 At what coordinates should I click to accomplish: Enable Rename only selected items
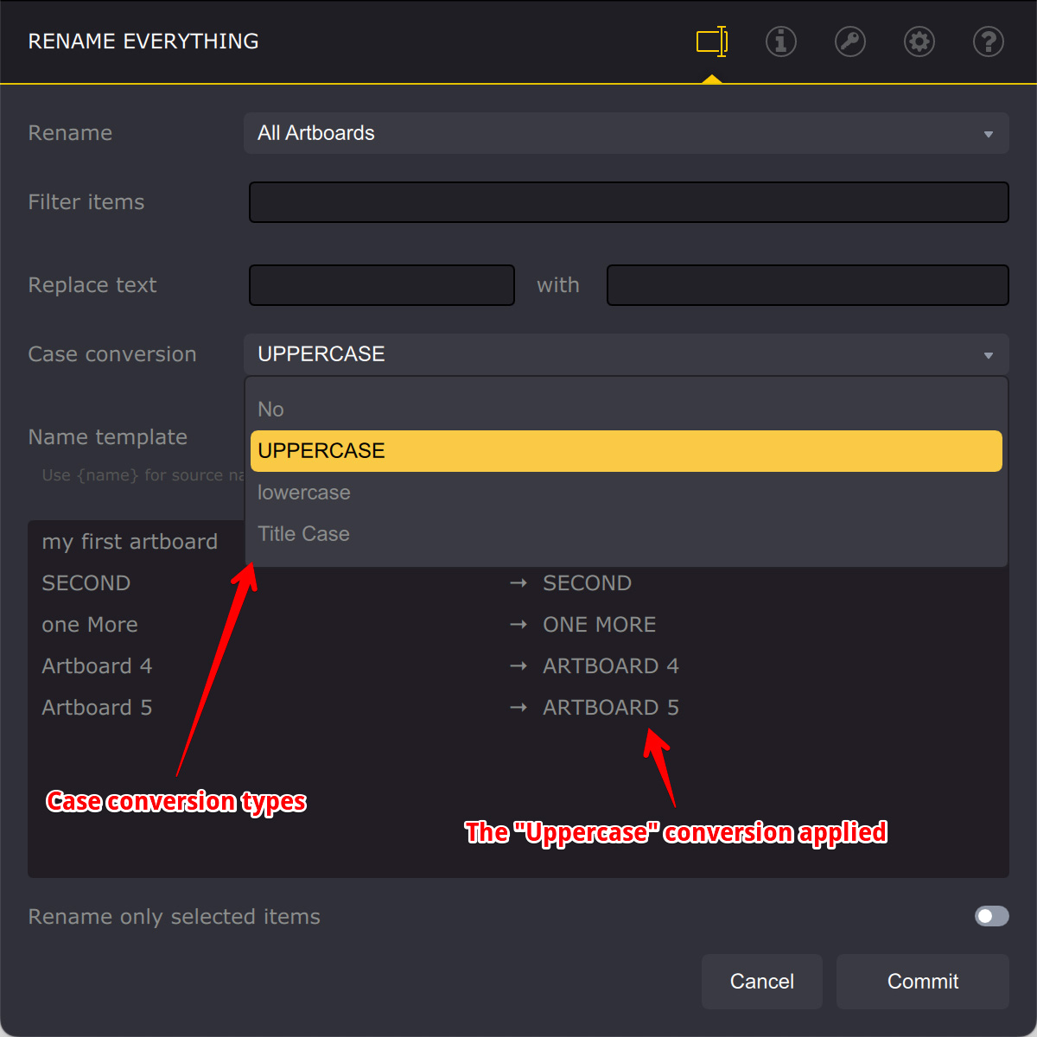click(991, 916)
